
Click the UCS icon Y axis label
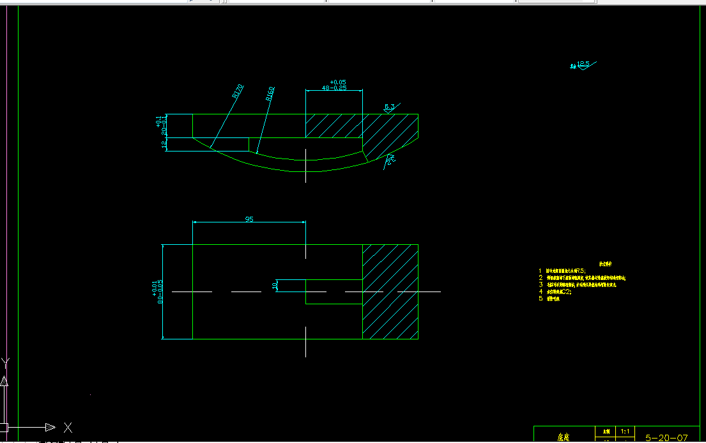click(x=5, y=363)
